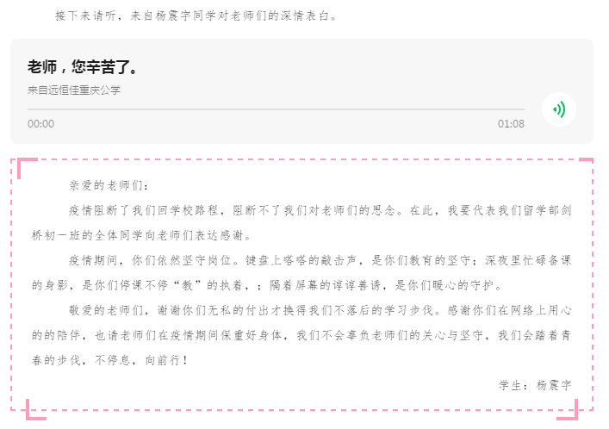Click the 00:00 elapsed time label
The width and height of the screenshot is (609, 429).
(x=40, y=124)
